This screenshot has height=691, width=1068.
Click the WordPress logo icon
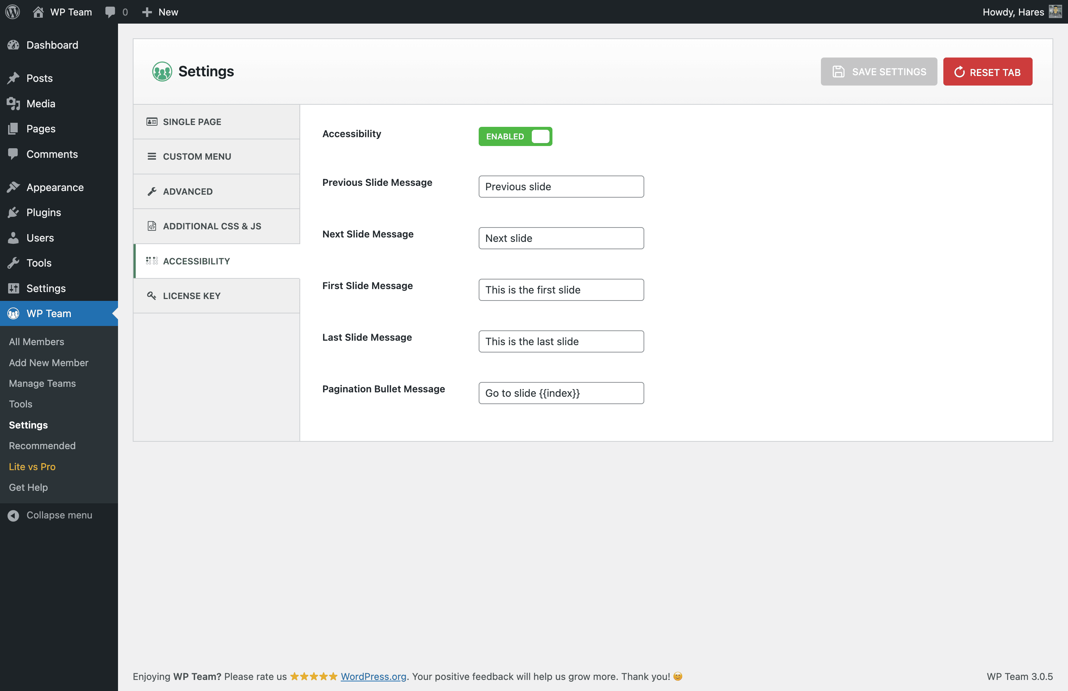pyautogui.click(x=13, y=12)
